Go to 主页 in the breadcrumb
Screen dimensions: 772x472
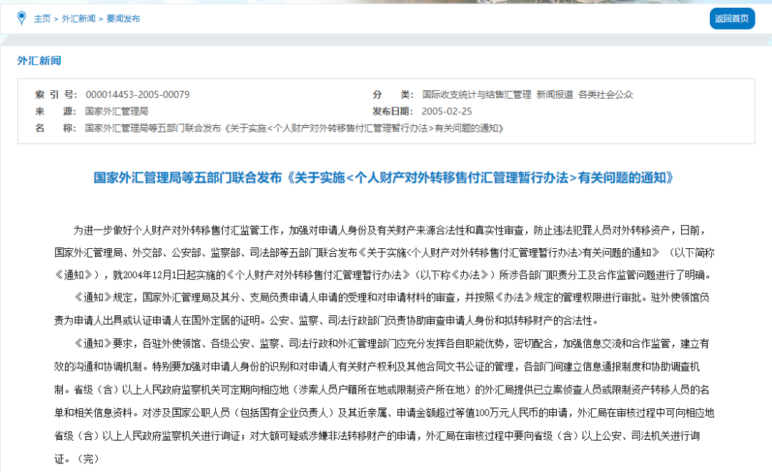coord(42,19)
